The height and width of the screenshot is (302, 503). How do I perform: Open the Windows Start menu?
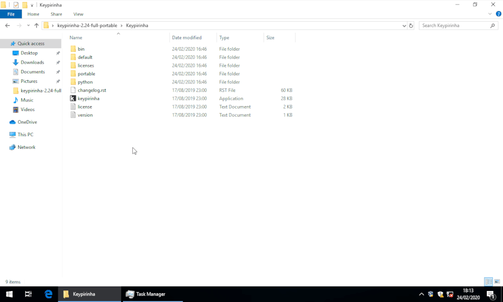point(9,294)
